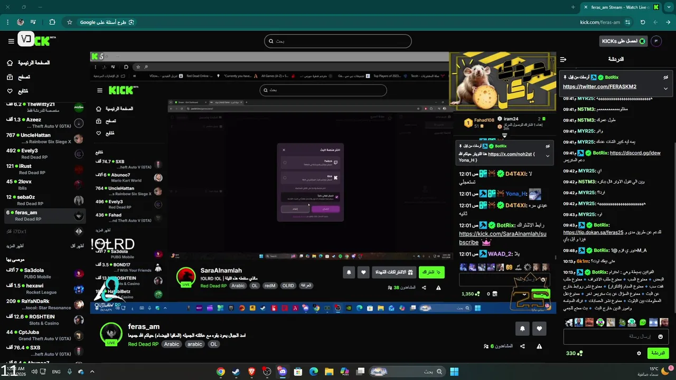Open the Kick hamburger menu
This screenshot has height=380, width=676.
pyautogui.click(x=11, y=41)
